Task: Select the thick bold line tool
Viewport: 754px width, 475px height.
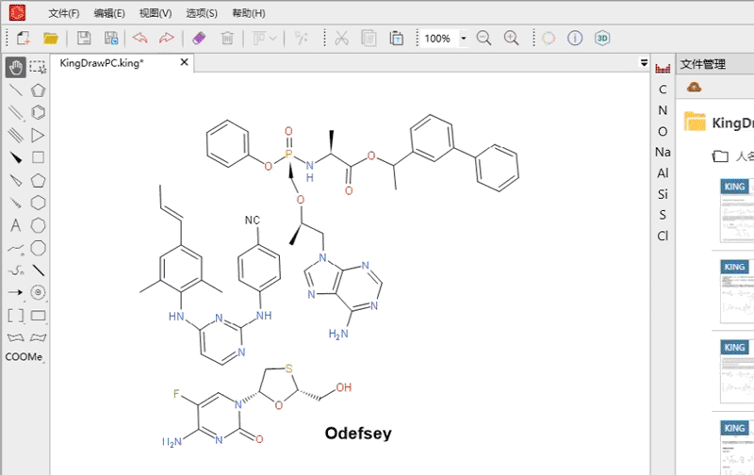Action: (x=38, y=270)
